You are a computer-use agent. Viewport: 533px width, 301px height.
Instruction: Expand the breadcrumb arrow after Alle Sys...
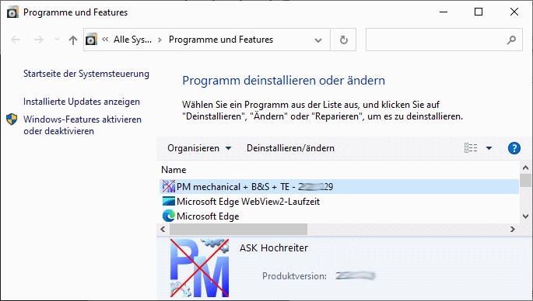(160, 40)
